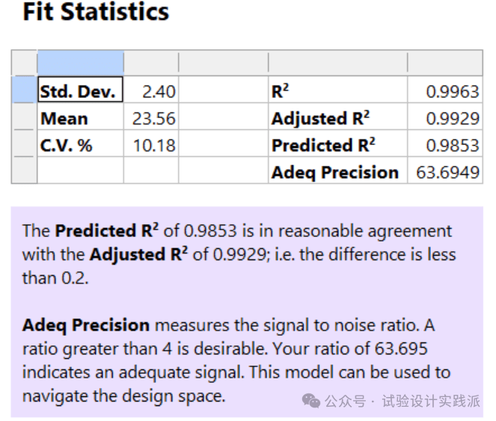The width and height of the screenshot is (496, 421).
Task: Select the Adeq Precision label cell
Action: pyautogui.click(x=338, y=170)
